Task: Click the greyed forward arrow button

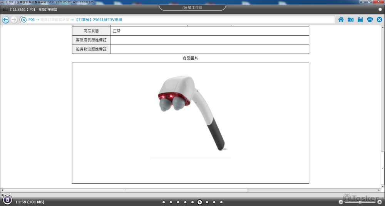Action: click(14, 20)
